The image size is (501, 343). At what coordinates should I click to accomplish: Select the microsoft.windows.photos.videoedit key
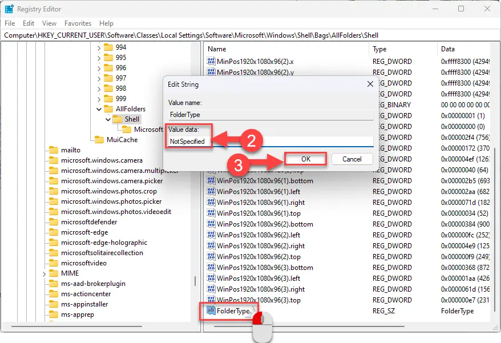click(x=116, y=212)
